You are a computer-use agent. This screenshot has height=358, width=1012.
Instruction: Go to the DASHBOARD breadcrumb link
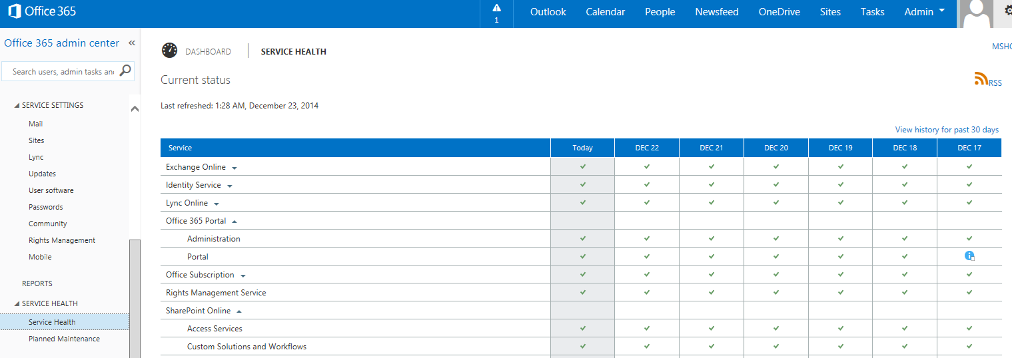[208, 51]
